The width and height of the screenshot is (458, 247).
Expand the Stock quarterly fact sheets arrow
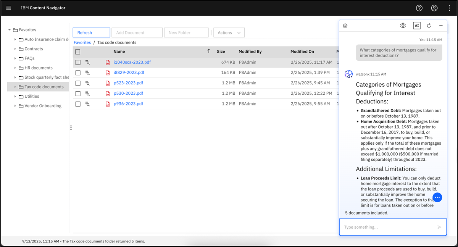15,77
